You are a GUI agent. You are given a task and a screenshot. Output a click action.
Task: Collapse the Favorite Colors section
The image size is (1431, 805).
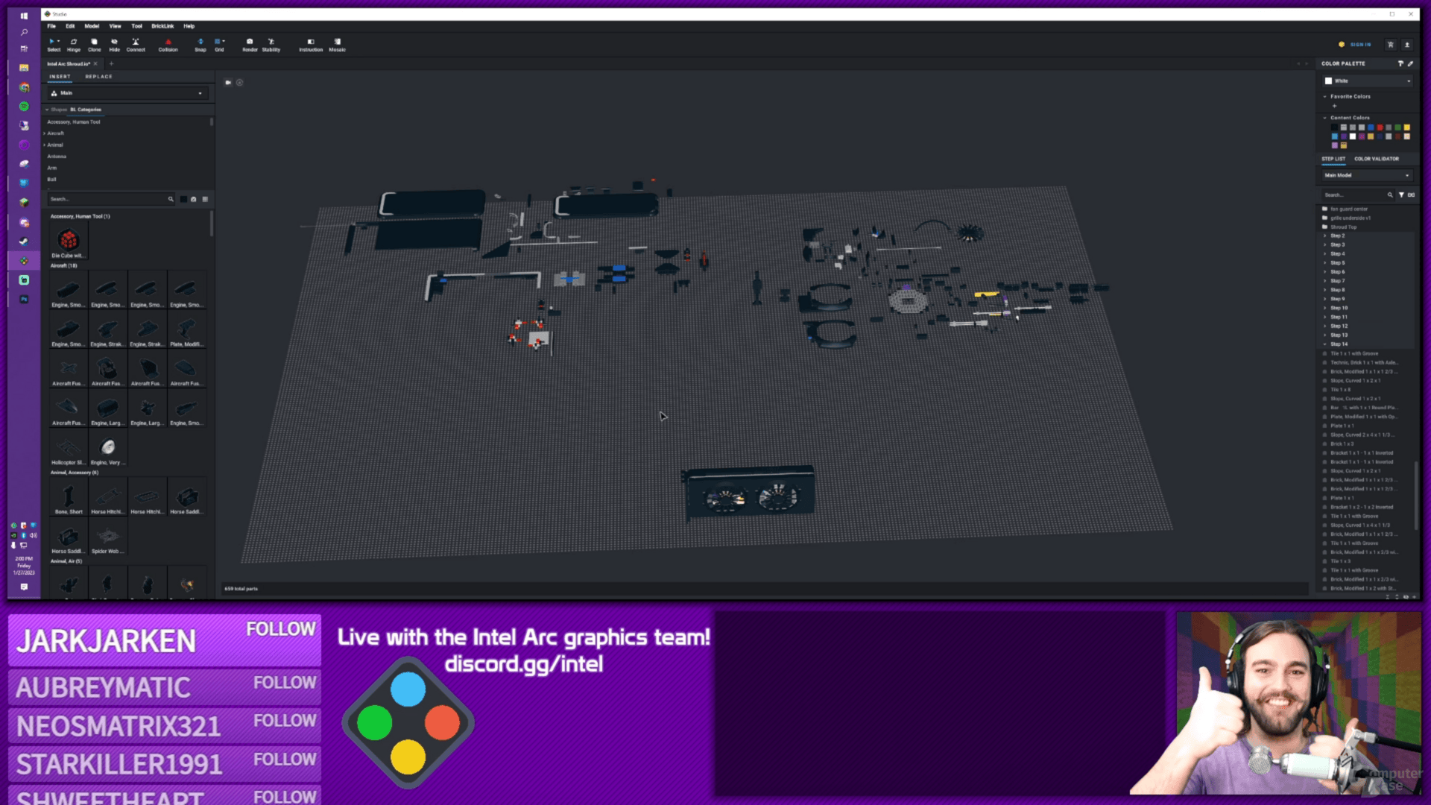tap(1324, 96)
